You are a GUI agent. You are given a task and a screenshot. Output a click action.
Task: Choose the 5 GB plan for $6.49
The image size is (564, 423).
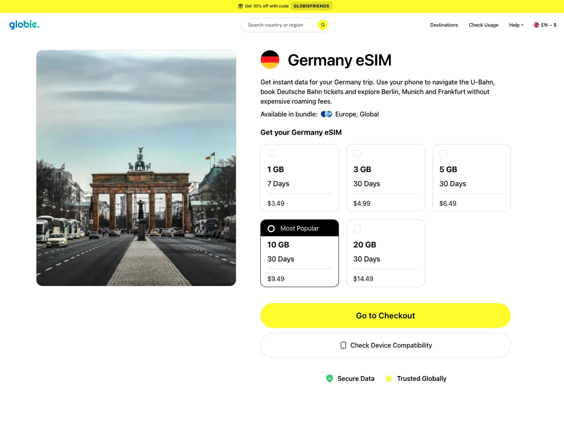[471, 178]
